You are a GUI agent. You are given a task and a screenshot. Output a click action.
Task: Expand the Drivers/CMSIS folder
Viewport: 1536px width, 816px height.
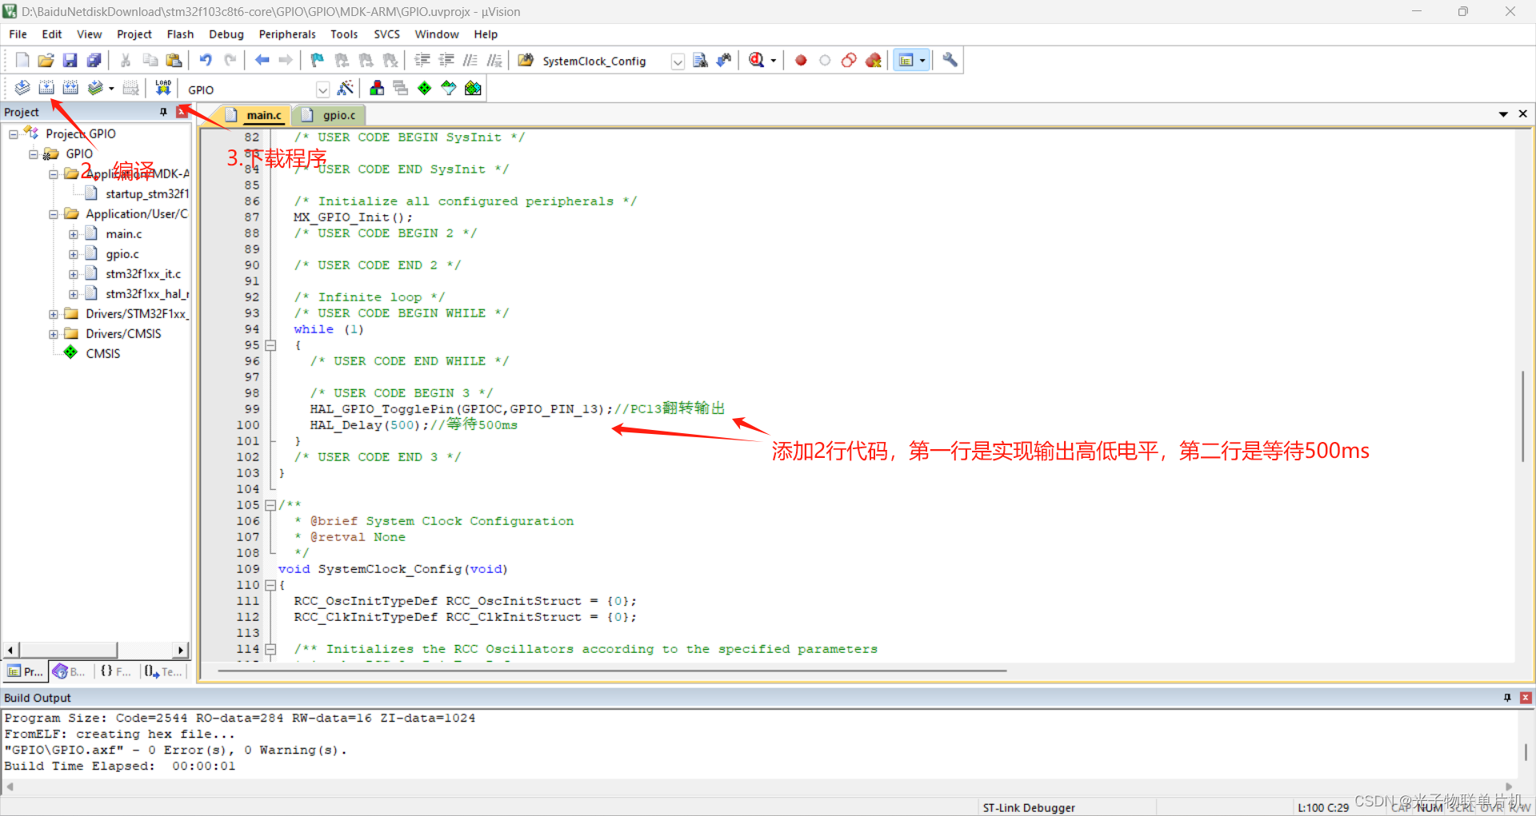coord(54,334)
